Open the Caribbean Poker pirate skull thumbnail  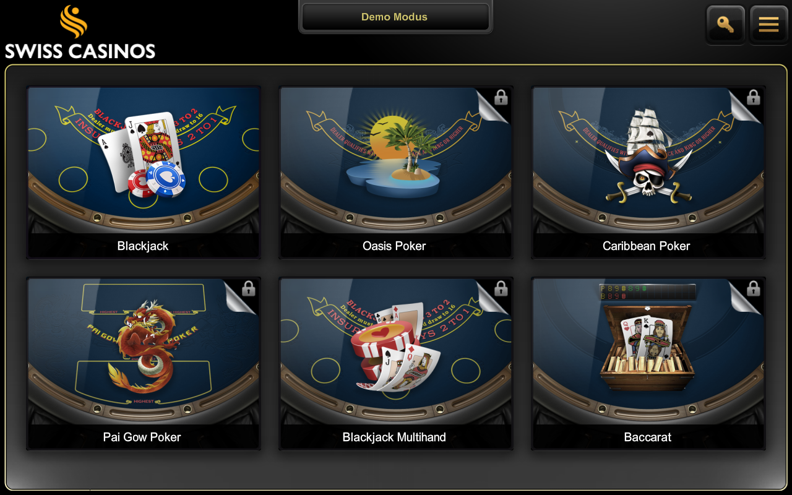tap(648, 160)
